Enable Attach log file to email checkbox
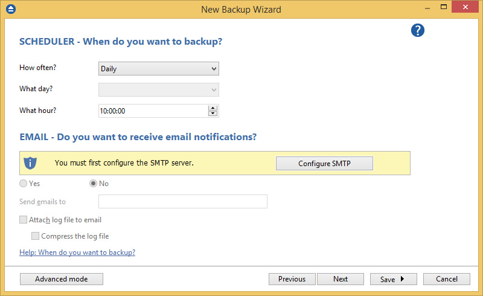The width and height of the screenshot is (483, 296). 24,220
